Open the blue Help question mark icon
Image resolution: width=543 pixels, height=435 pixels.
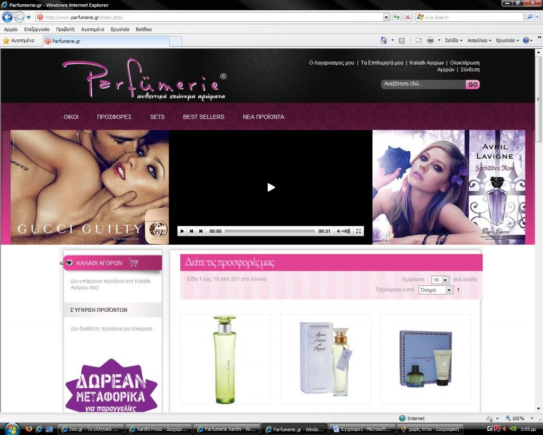pos(526,40)
